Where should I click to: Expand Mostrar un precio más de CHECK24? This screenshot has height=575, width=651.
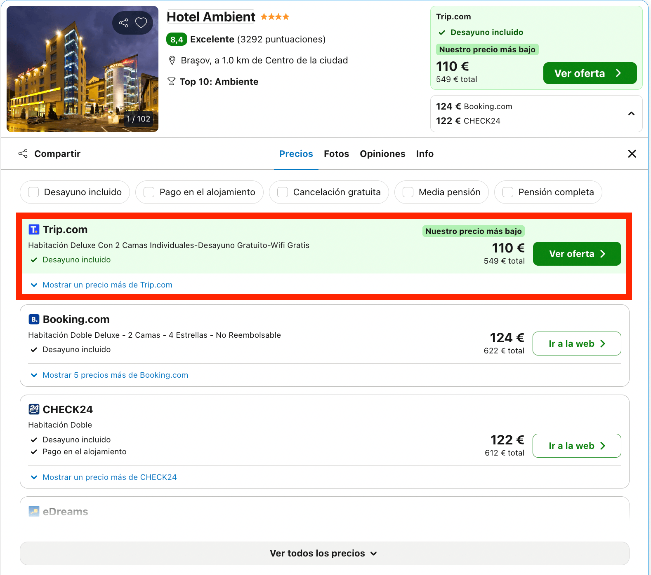point(104,477)
